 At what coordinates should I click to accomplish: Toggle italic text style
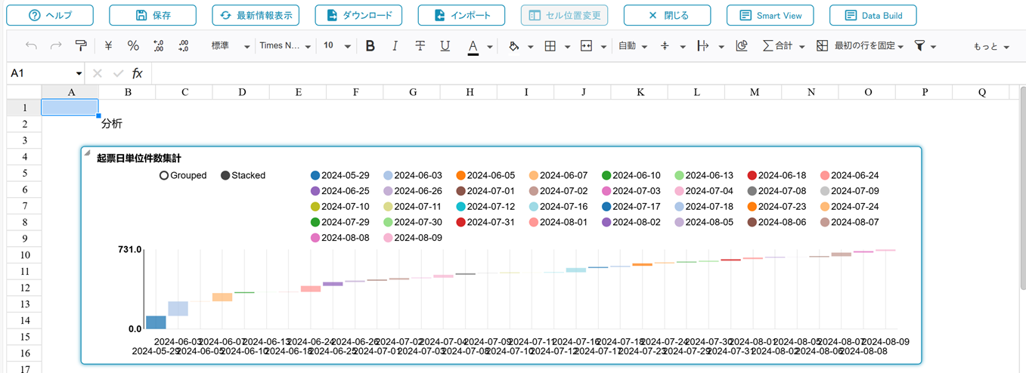(395, 46)
